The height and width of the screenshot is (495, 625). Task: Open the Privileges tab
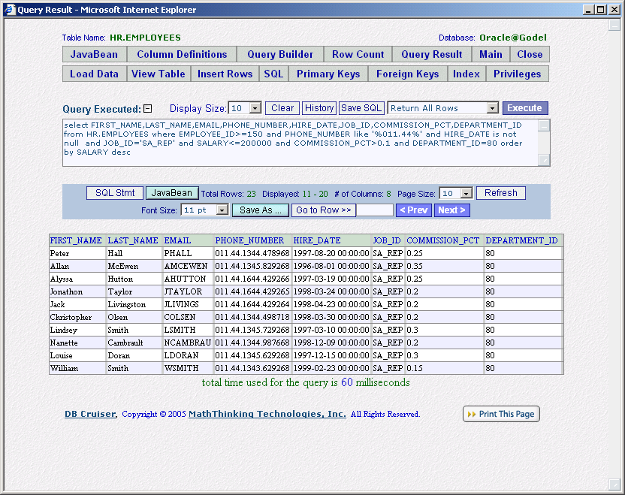[x=518, y=74]
